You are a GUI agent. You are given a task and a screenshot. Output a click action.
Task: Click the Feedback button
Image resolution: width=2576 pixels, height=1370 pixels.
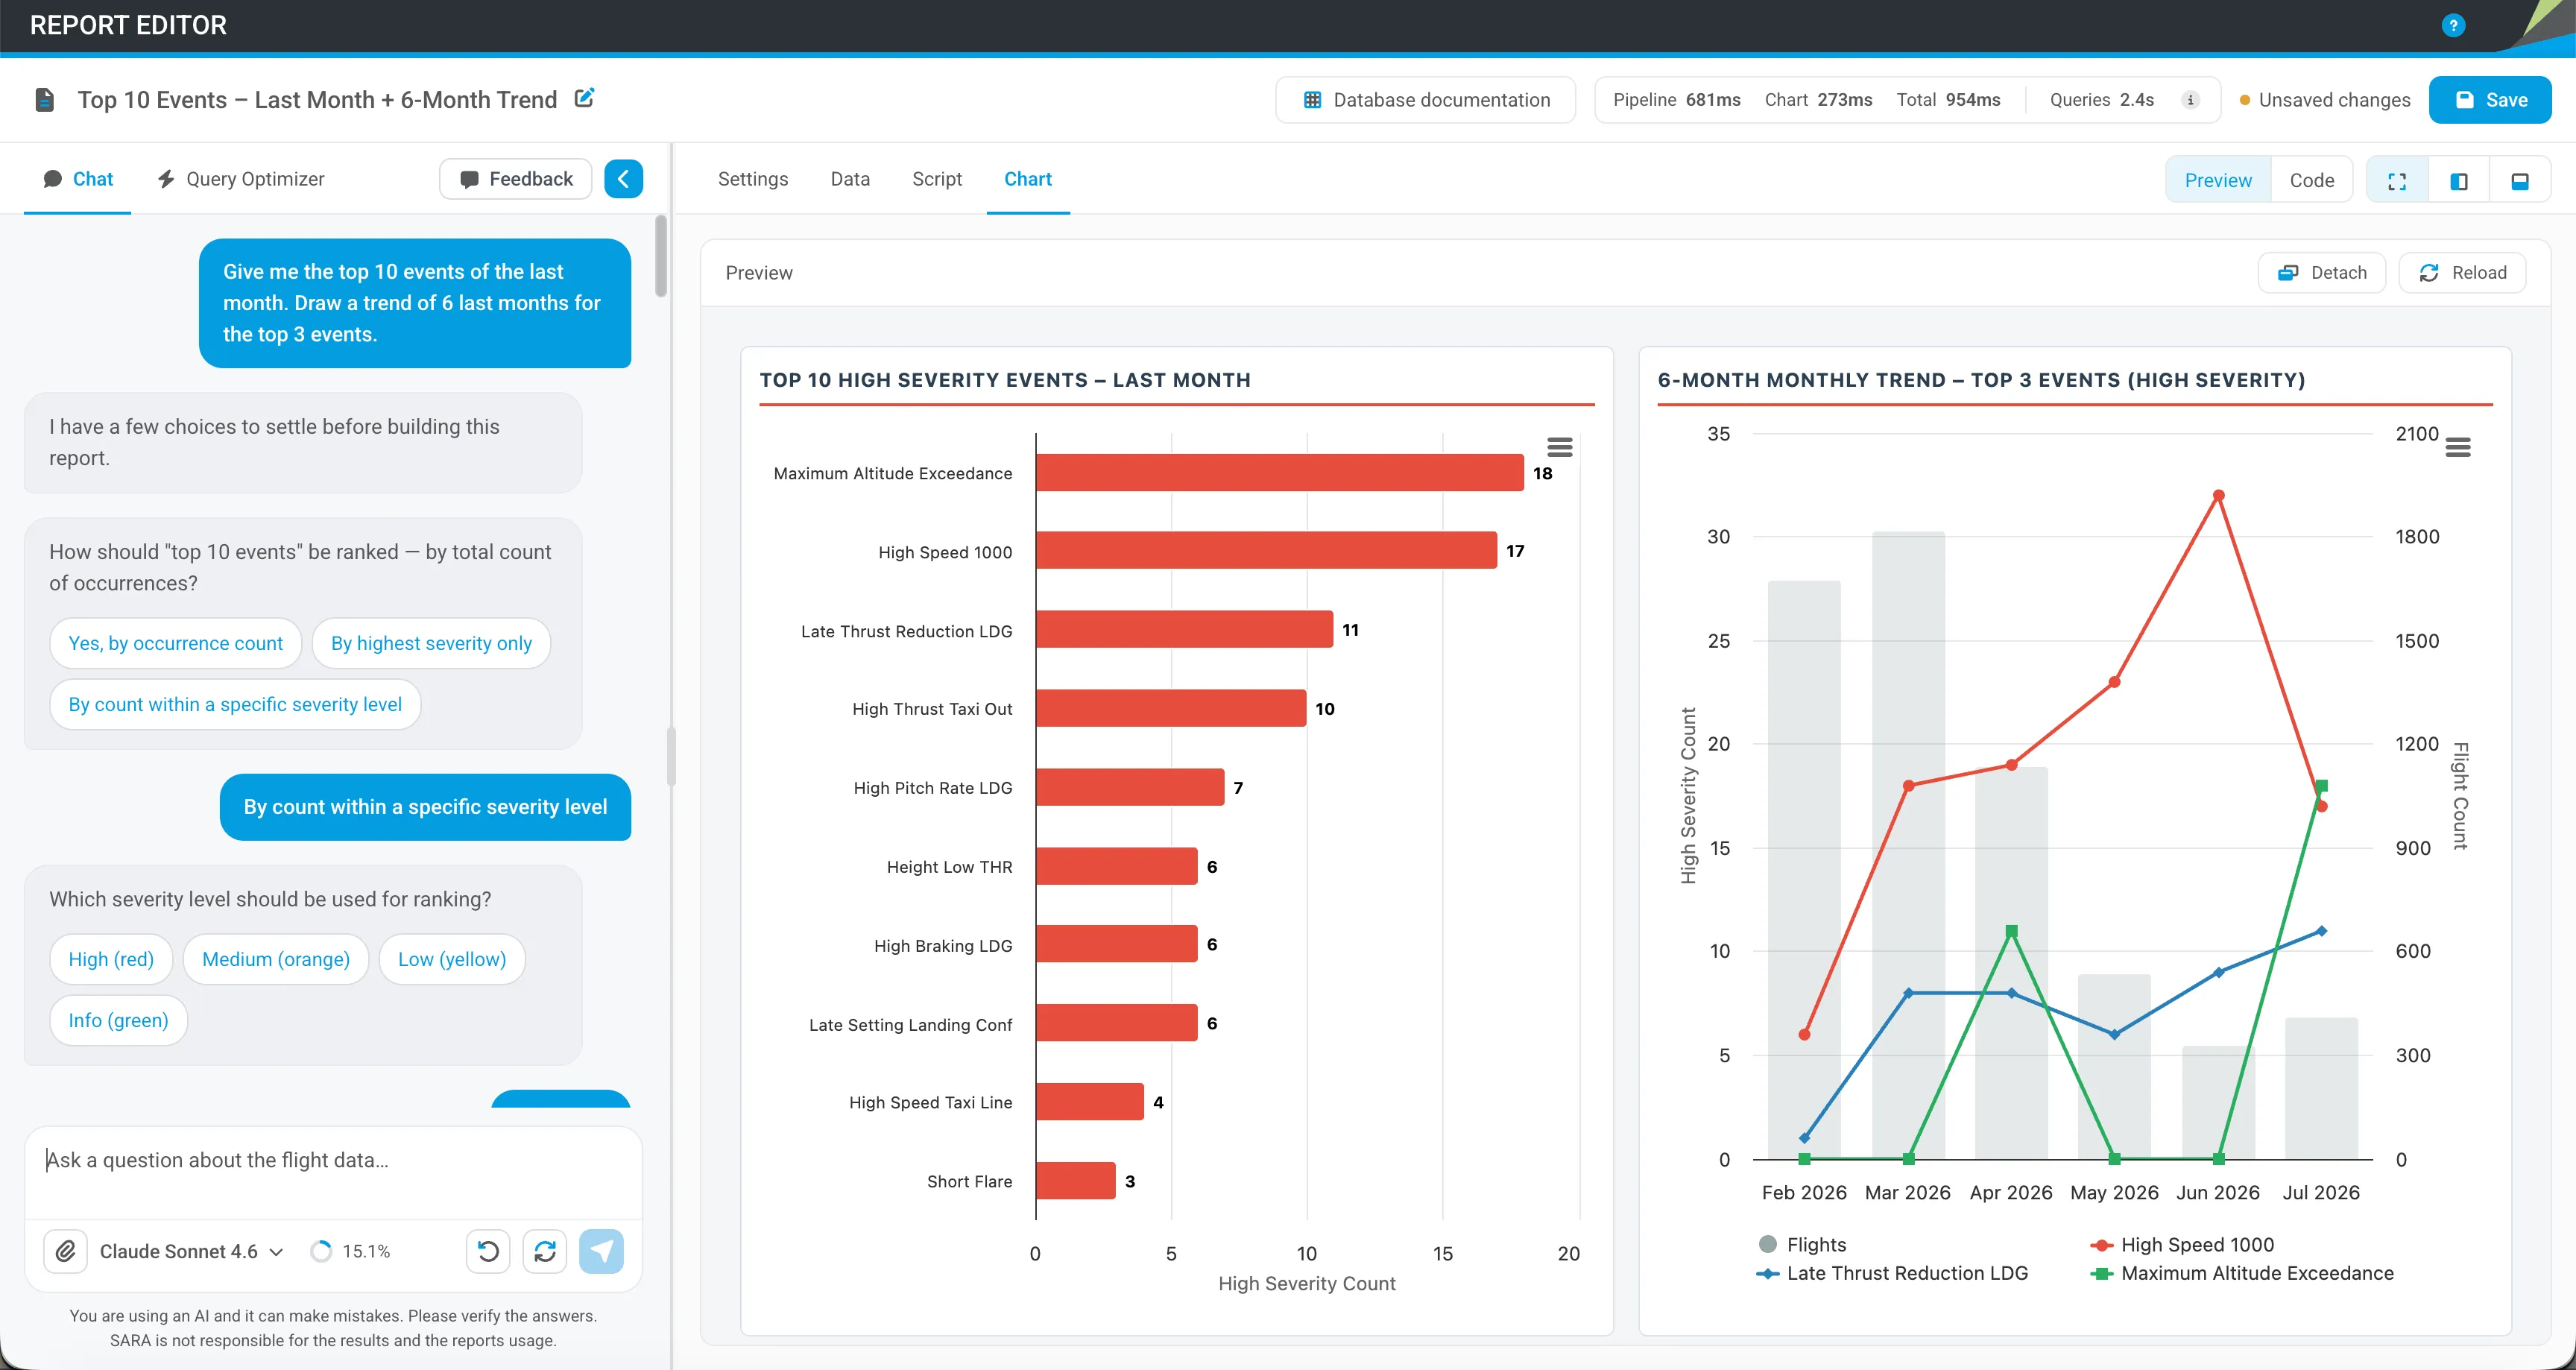pyautogui.click(x=516, y=179)
